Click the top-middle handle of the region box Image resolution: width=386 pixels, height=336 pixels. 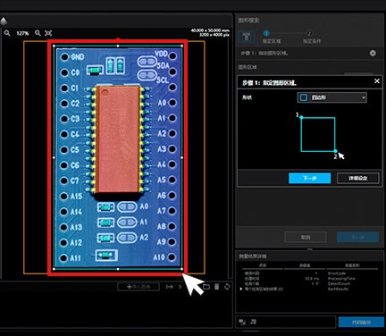(118, 46)
